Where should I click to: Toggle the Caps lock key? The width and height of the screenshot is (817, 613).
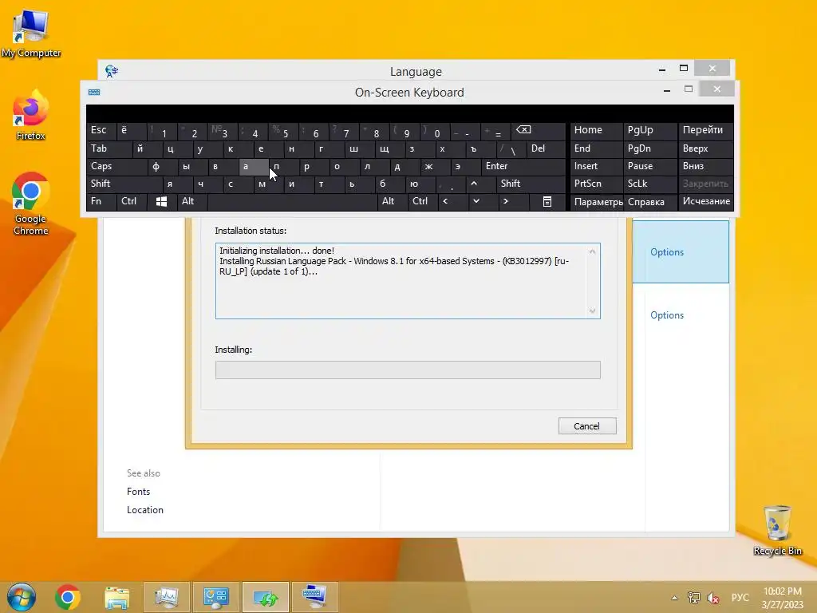pos(116,166)
